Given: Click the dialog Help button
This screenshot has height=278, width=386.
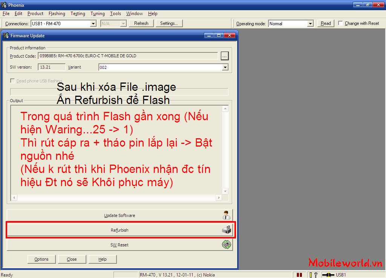Looking at the screenshot, I should (x=103, y=259).
